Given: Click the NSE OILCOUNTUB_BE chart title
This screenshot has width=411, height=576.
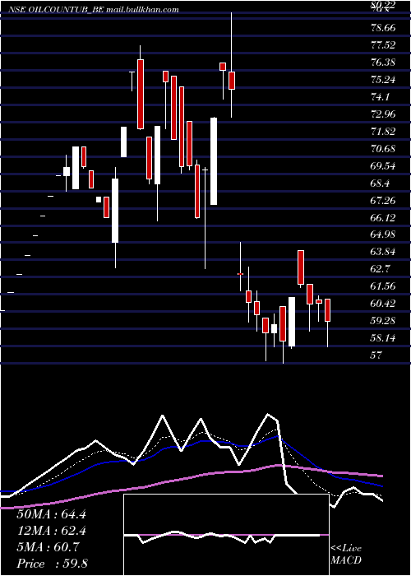Looking at the screenshot, I should coord(94,10).
